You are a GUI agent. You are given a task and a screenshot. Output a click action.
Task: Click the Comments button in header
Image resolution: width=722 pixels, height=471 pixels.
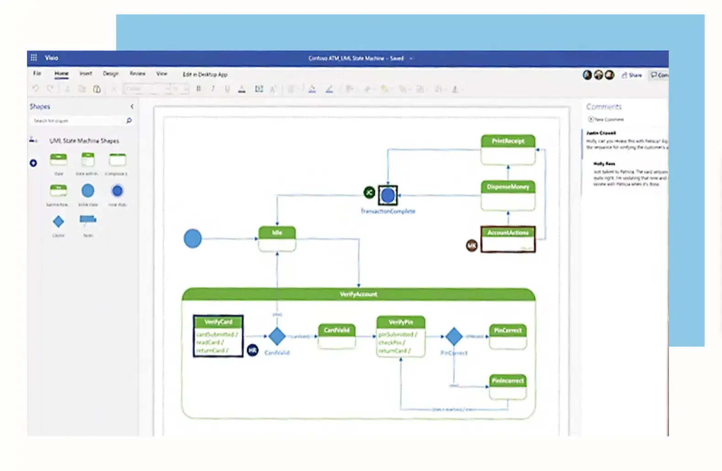coord(659,75)
